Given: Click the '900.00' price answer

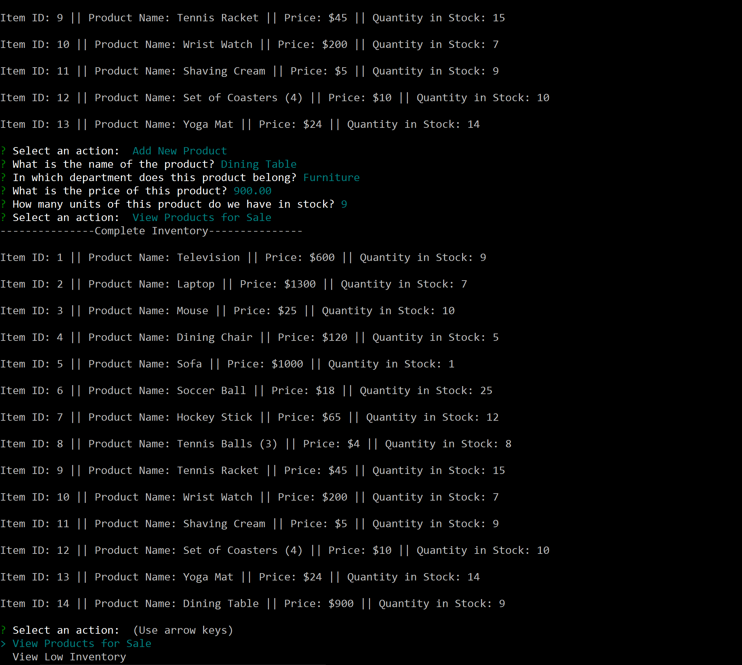Looking at the screenshot, I should tap(253, 191).
